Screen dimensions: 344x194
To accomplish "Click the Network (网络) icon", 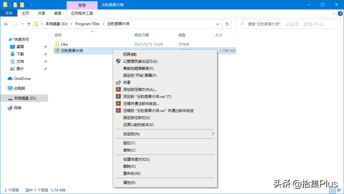I will click(10, 108).
